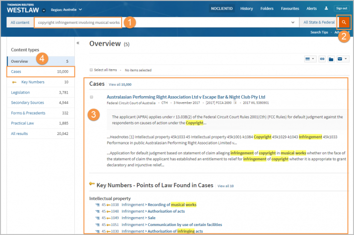Click the NOCLIENTID client ID item

tap(222, 8)
